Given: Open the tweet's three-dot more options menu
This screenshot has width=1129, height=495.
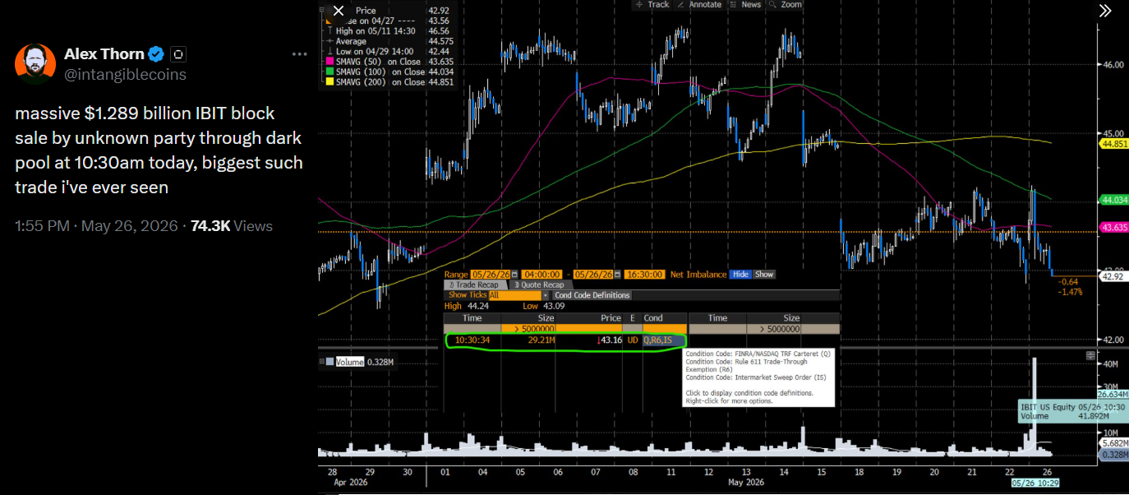Looking at the screenshot, I should (300, 54).
